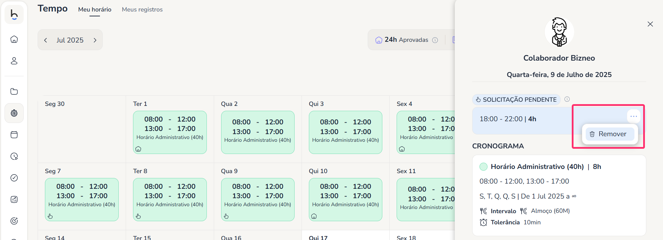Switch to the Meus registros tab
The height and width of the screenshot is (240, 663).
coord(142,10)
